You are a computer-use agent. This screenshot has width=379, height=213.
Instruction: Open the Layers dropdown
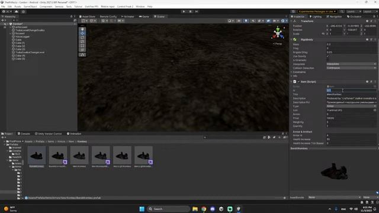pyautogui.click(x=354, y=11)
